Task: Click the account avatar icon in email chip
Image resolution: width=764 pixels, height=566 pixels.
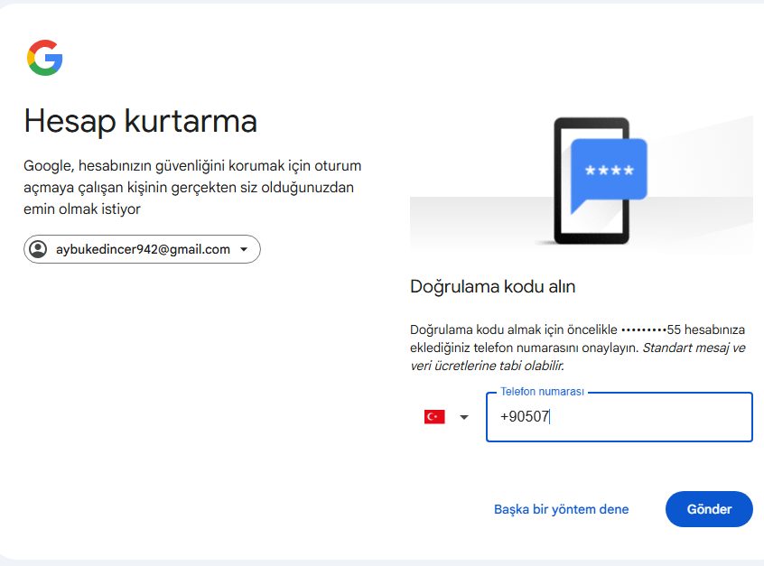Action: (x=38, y=249)
